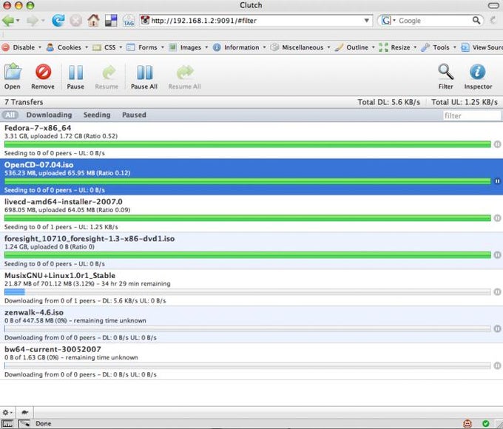Screen dimensions: 503x429
Task: Go back in browser history
Action: click(x=8, y=21)
